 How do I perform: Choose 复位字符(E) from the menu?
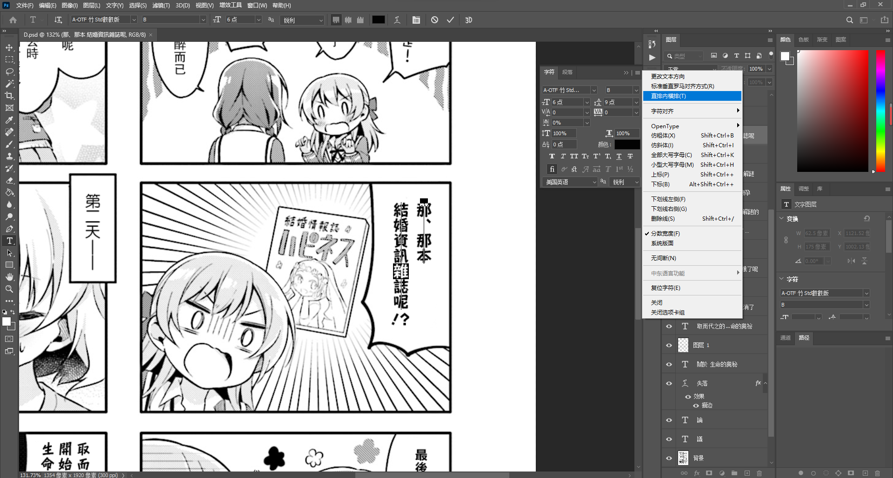click(x=692, y=288)
